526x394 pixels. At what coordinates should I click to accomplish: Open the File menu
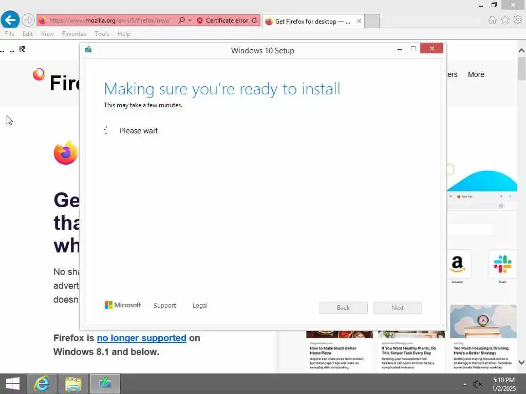tap(10, 34)
